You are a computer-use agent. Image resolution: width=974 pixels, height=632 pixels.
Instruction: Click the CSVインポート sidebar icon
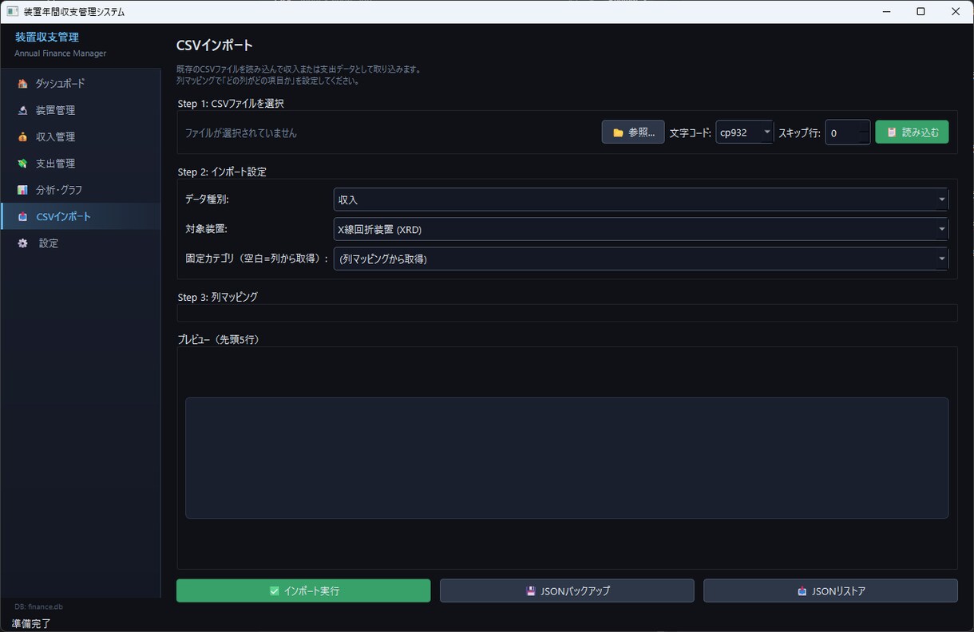(x=22, y=217)
